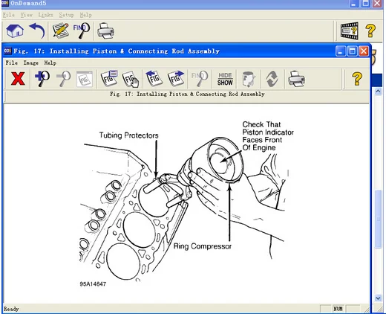Click the scrollbar up arrow on right

point(378,92)
